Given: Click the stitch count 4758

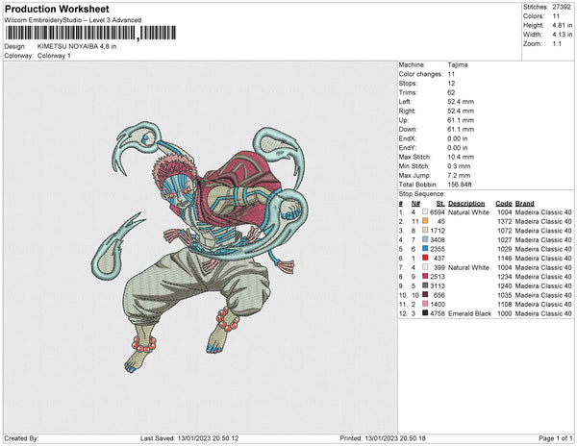Looking at the screenshot, I should click(x=438, y=313).
